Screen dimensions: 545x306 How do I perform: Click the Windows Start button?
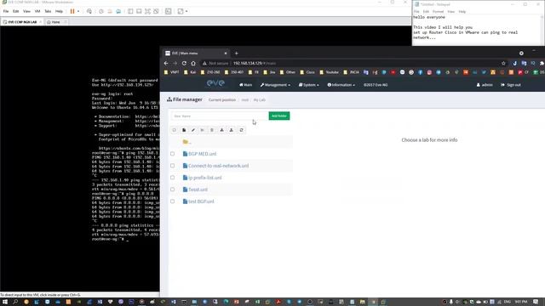5,302
